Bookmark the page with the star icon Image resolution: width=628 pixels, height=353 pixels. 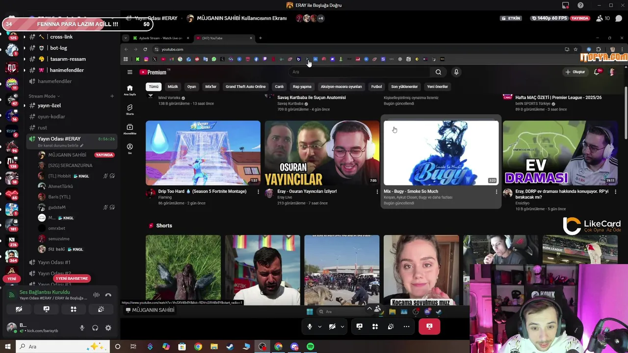576,49
